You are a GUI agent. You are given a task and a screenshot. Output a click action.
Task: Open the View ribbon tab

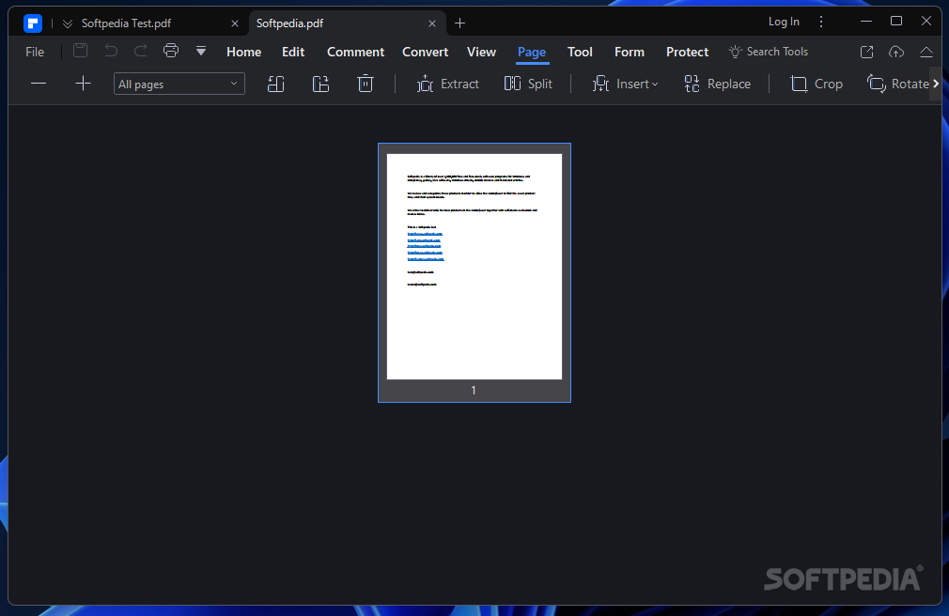coord(481,52)
